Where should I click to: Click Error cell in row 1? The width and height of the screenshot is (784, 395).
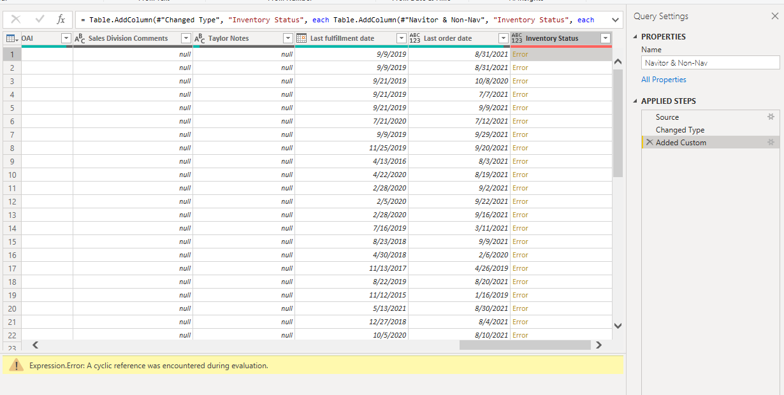click(561, 54)
